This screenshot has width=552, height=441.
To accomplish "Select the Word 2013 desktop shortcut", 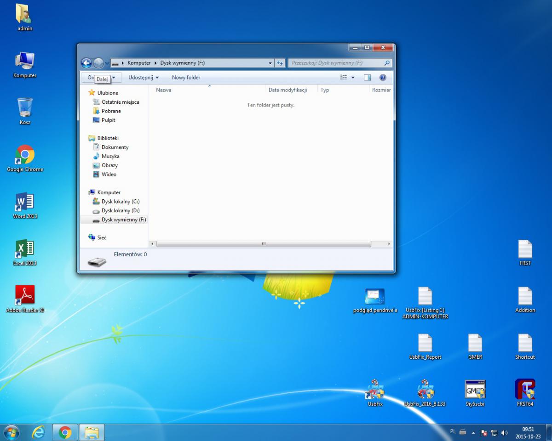I will [25, 206].
